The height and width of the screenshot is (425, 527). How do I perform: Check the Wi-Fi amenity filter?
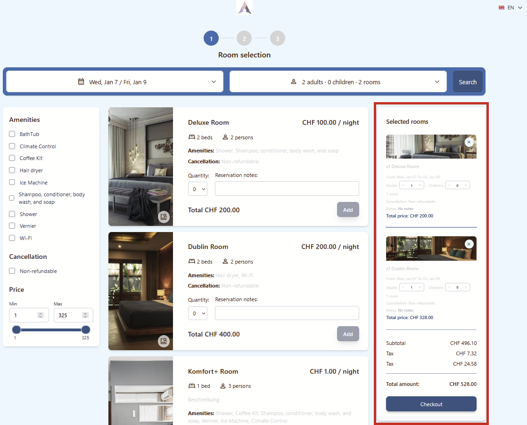click(x=12, y=238)
